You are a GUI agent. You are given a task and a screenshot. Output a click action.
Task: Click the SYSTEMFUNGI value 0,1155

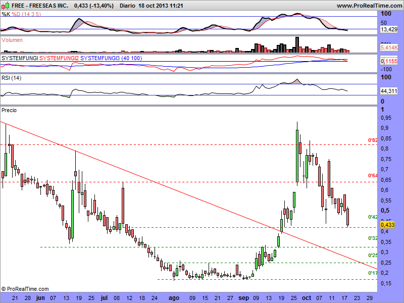click(389, 61)
